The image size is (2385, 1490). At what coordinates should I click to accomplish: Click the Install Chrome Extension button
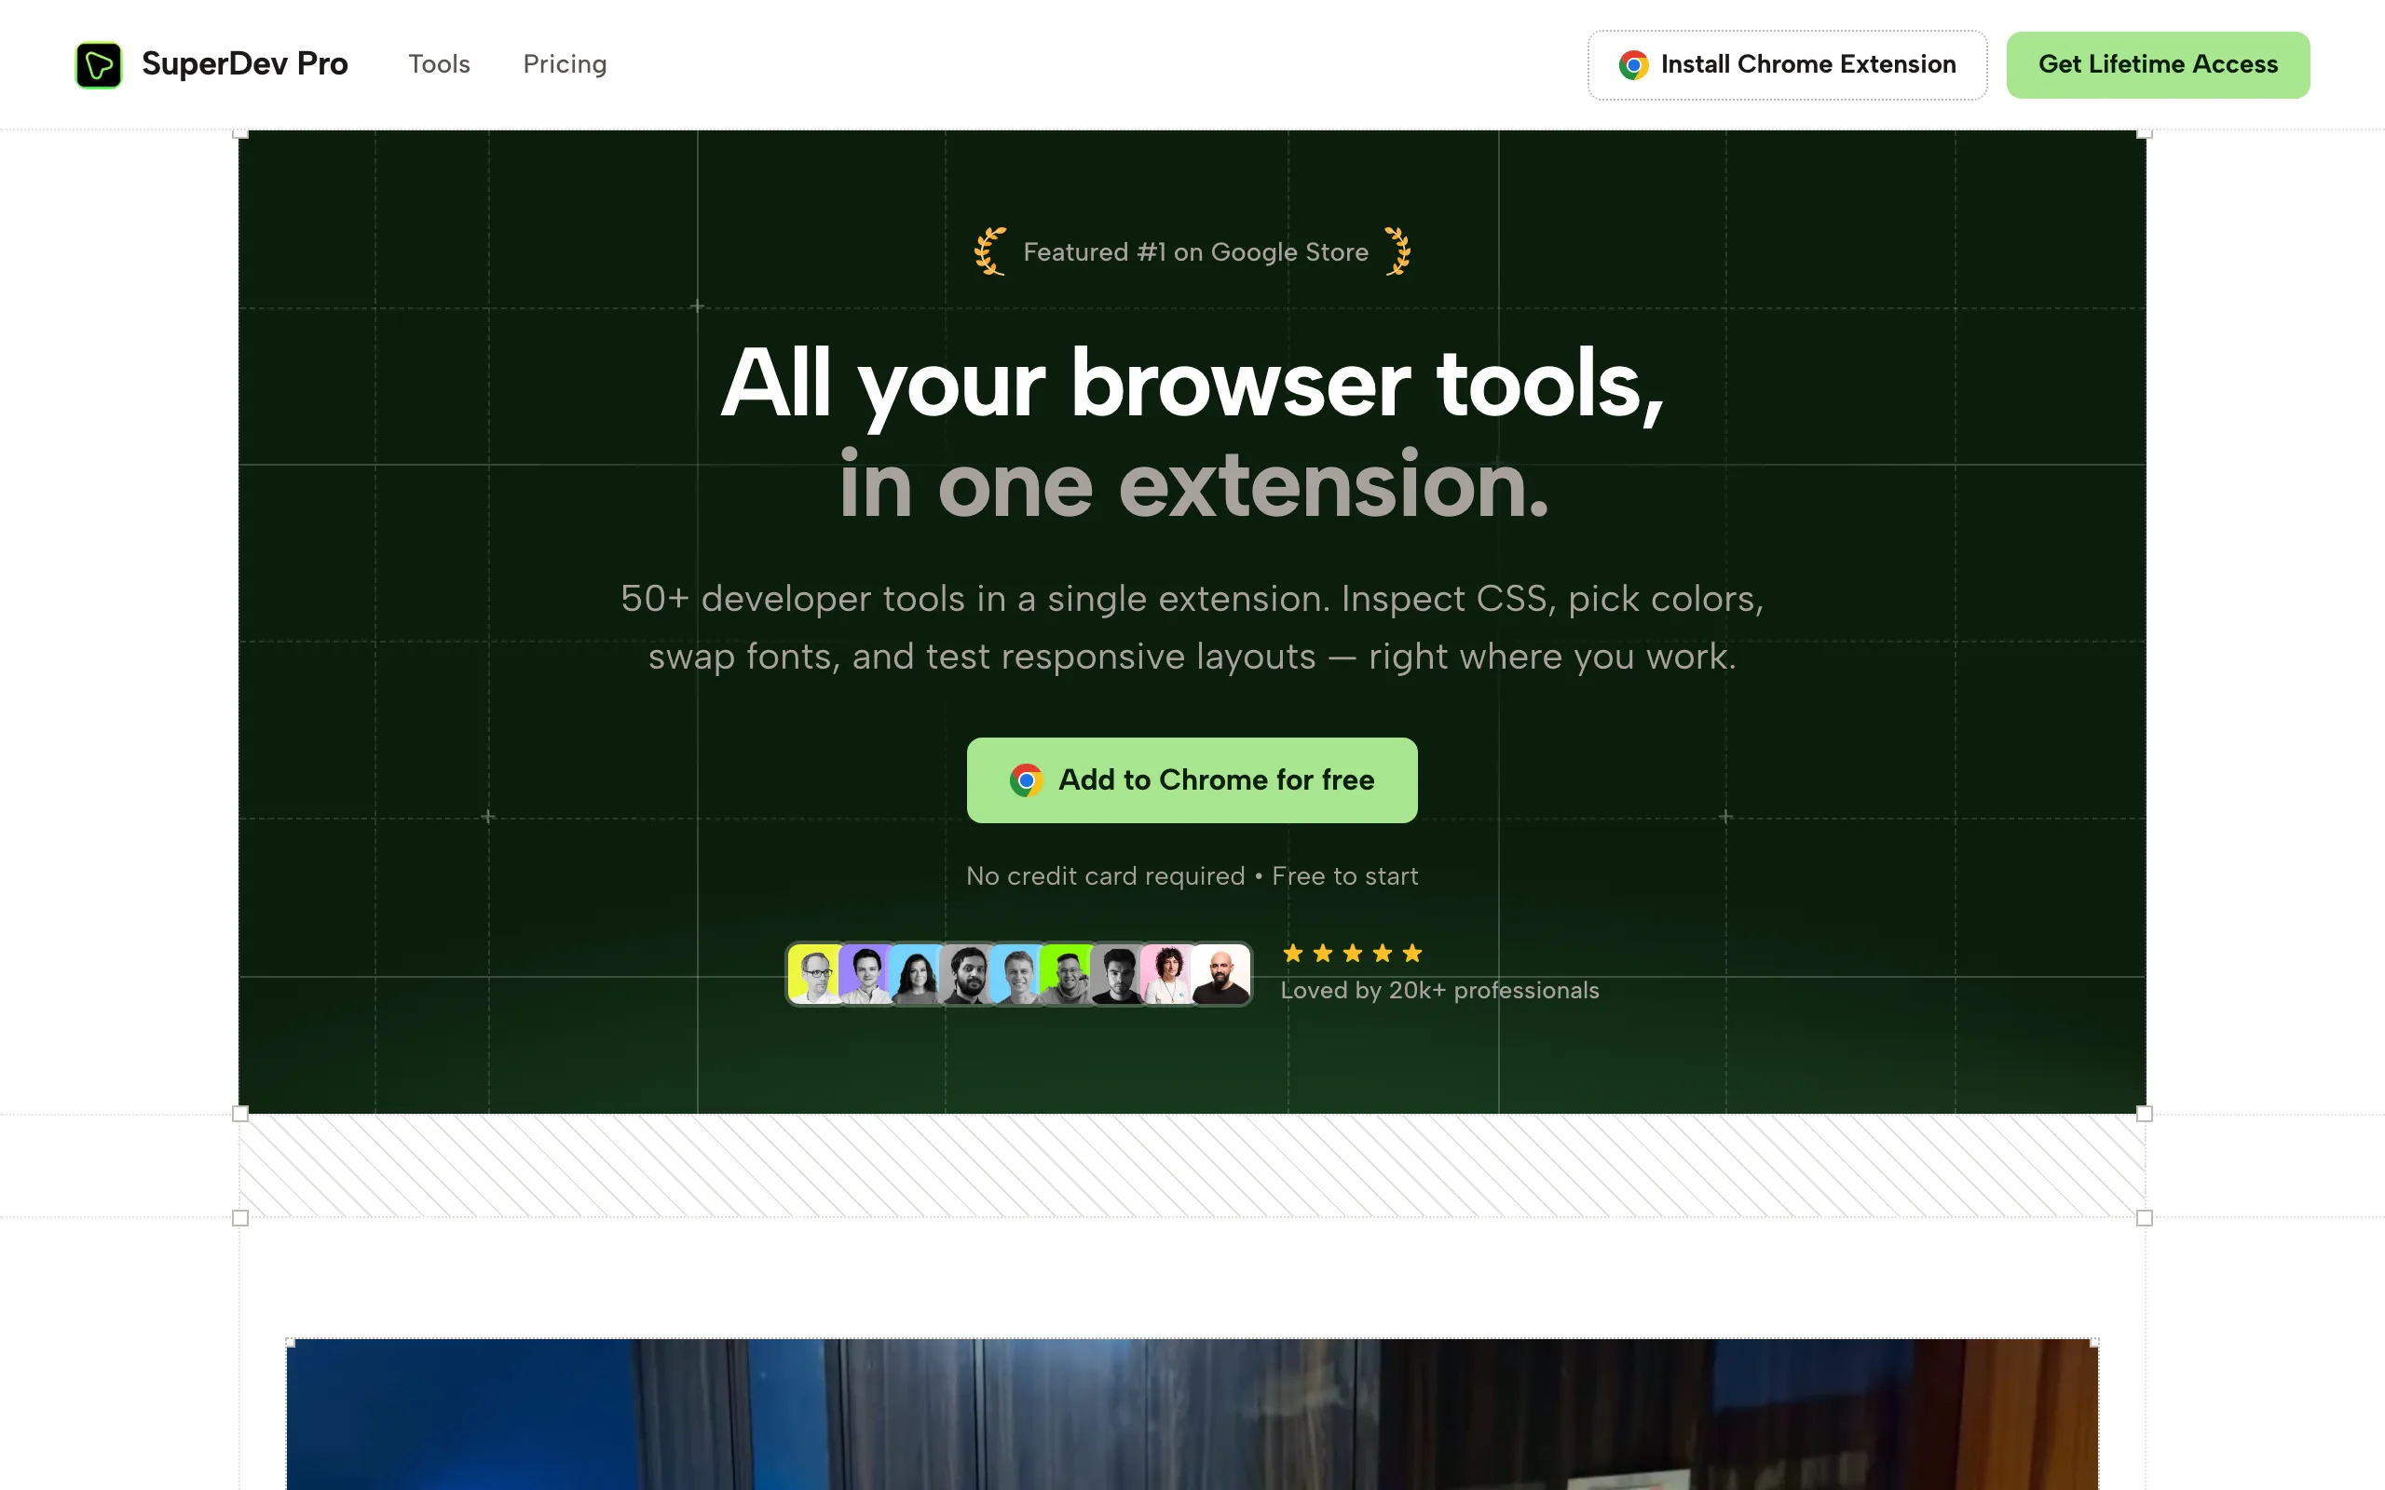pyautogui.click(x=1787, y=65)
